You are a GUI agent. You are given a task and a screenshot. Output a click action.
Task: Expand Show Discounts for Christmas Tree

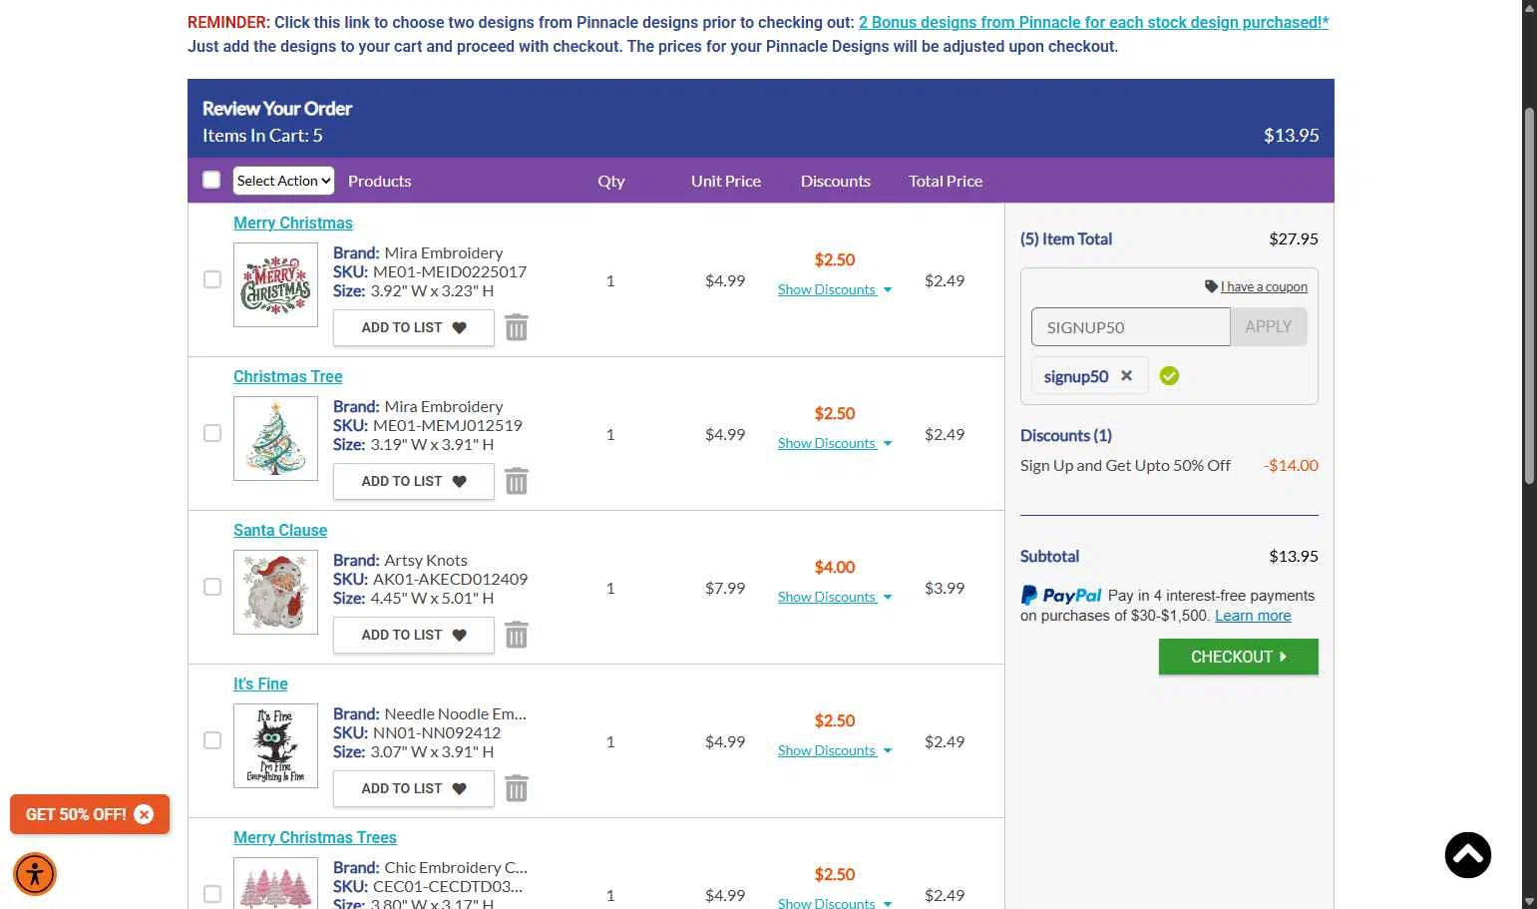[835, 443]
